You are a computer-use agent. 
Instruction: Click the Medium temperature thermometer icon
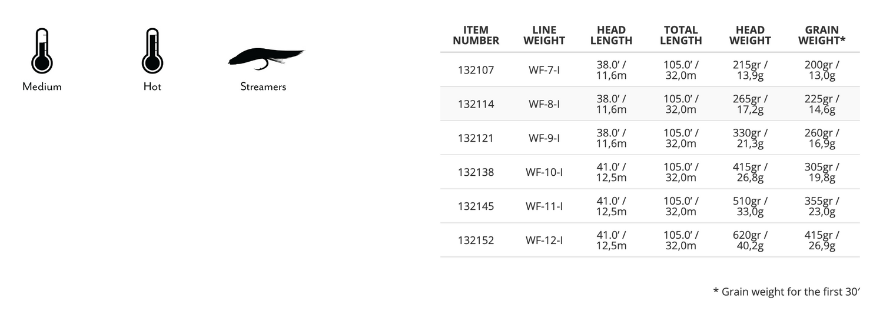[42, 51]
